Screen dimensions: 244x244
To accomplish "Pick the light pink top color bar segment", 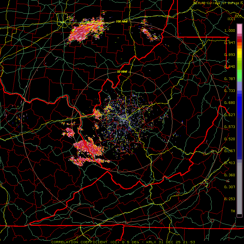I will click(239, 29).
